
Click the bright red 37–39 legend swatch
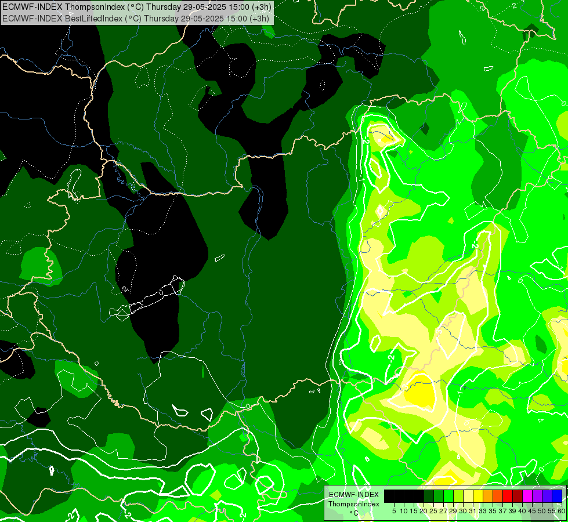[508, 496]
